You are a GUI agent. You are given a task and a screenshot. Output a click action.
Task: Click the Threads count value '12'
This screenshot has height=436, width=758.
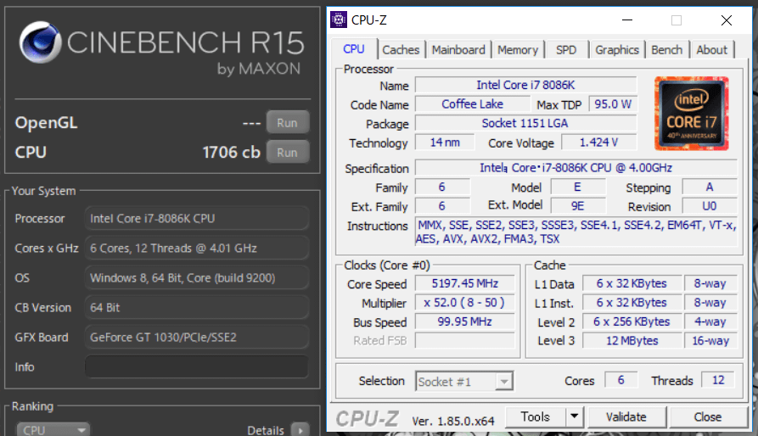pyautogui.click(x=718, y=380)
